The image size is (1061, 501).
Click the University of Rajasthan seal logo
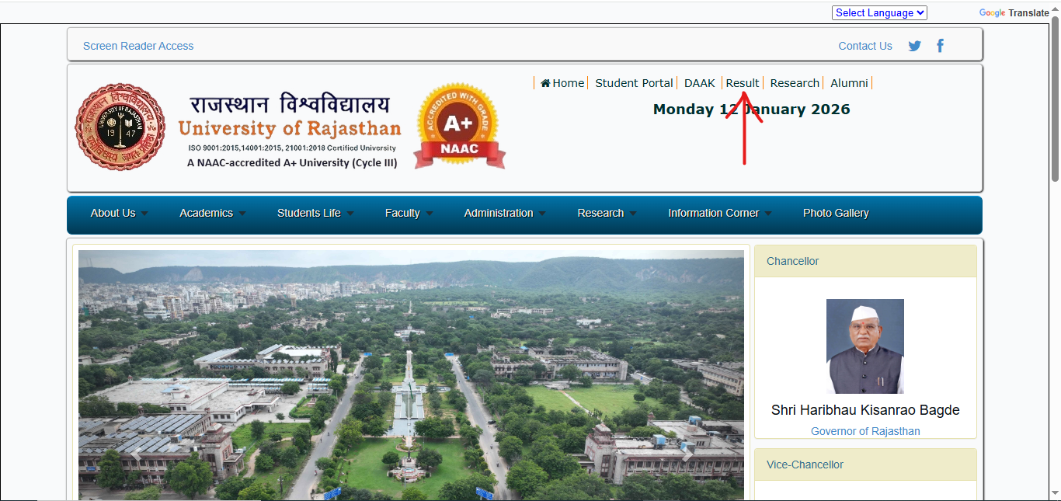[x=120, y=127]
